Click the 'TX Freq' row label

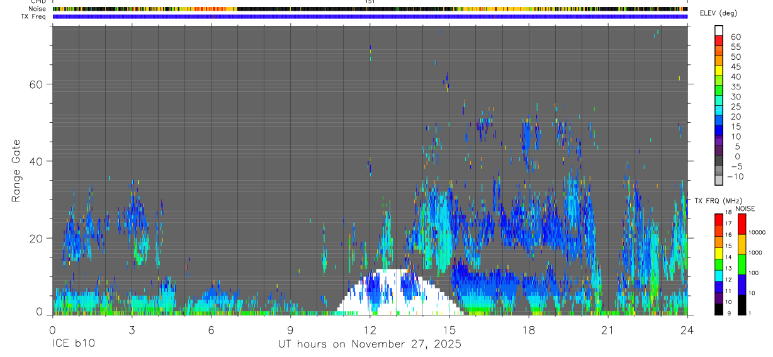click(x=33, y=16)
